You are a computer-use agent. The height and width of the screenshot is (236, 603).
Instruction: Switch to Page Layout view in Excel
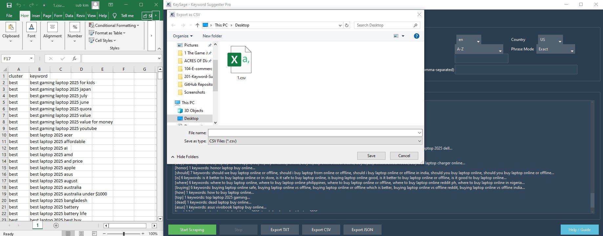tap(81, 233)
